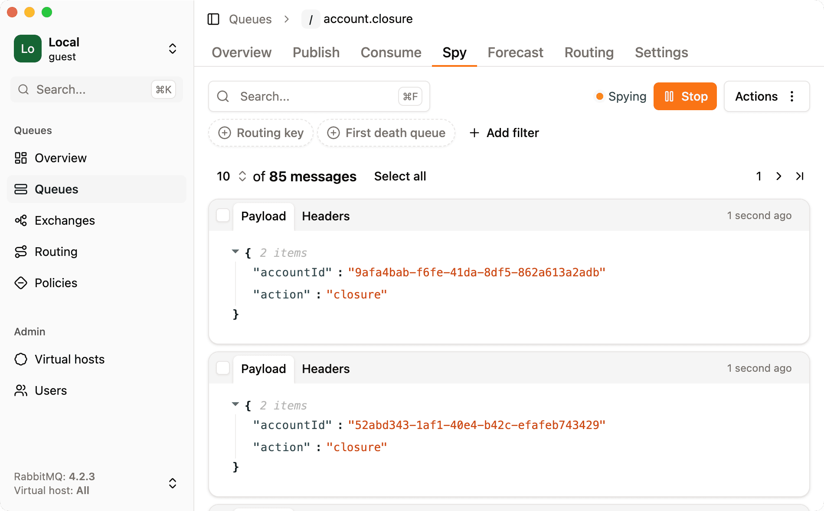The width and height of the screenshot is (824, 511).
Task: Open Exchanges from the sidebar
Action: tap(64, 220)
